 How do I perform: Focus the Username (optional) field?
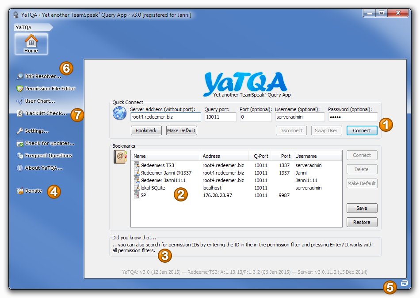pos(300,117)
